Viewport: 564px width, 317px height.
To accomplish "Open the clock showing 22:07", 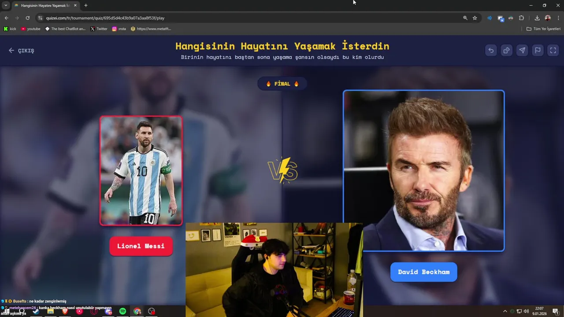I will [539, 311].
